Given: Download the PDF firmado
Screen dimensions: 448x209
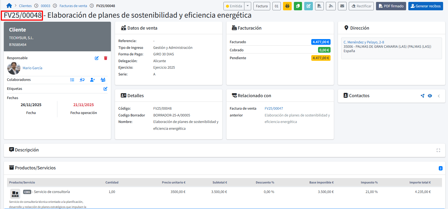Looking at the screenshot, I should click(x=391, y=6).
